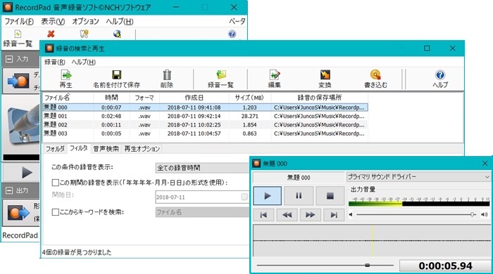Switch to the 音声検索 tab

pos(106,149)
